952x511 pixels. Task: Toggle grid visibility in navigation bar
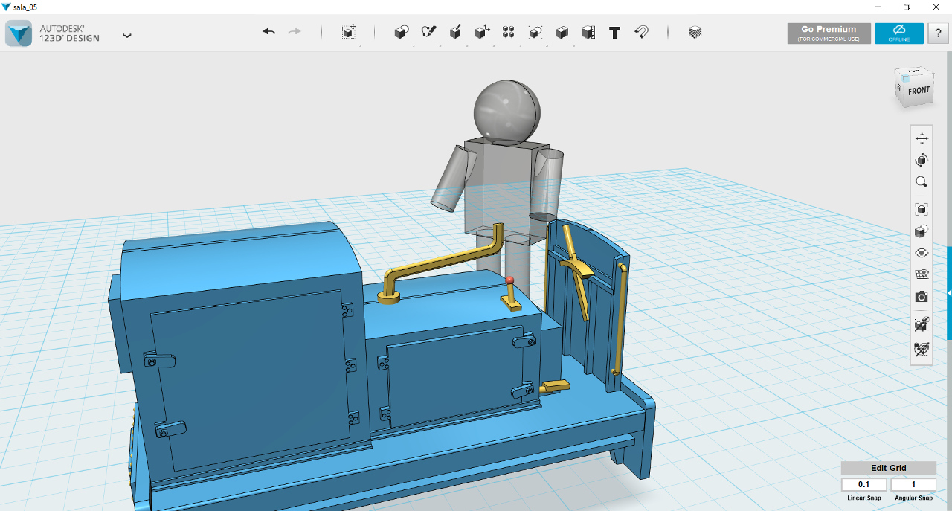tap(922, 274)
